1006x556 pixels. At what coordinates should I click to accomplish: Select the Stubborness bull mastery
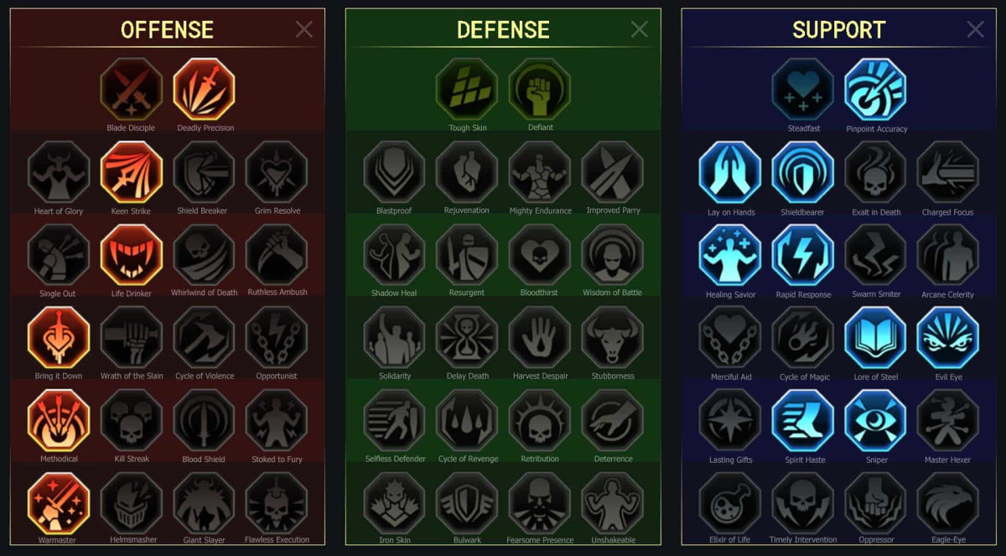(x=613, y=337)
